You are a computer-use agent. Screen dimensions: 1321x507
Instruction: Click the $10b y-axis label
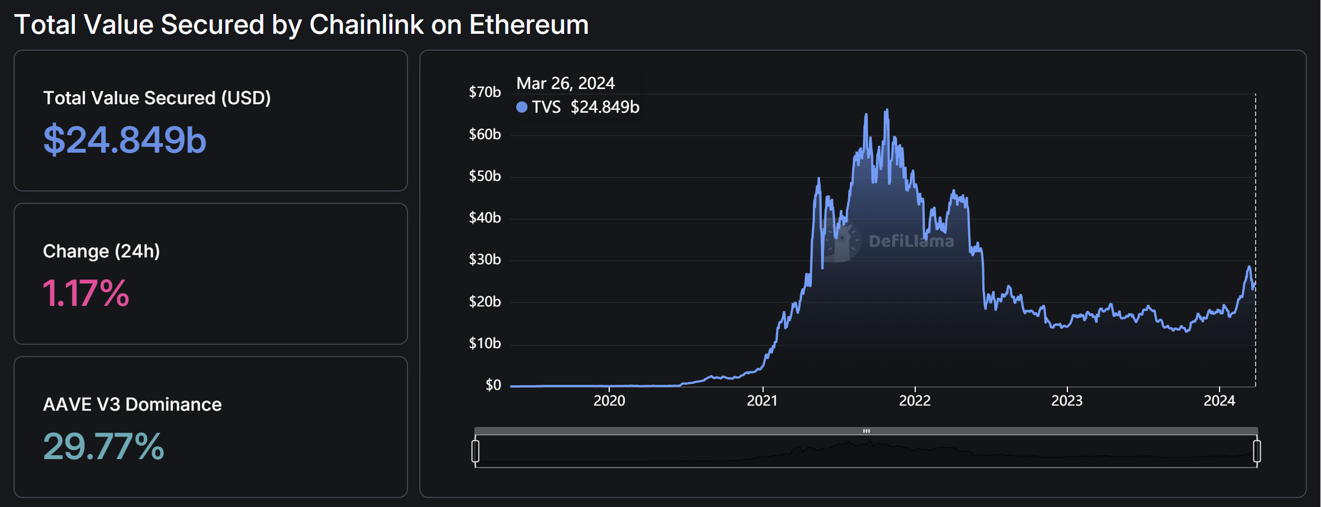pyautogui.click(x=485, y=343)
